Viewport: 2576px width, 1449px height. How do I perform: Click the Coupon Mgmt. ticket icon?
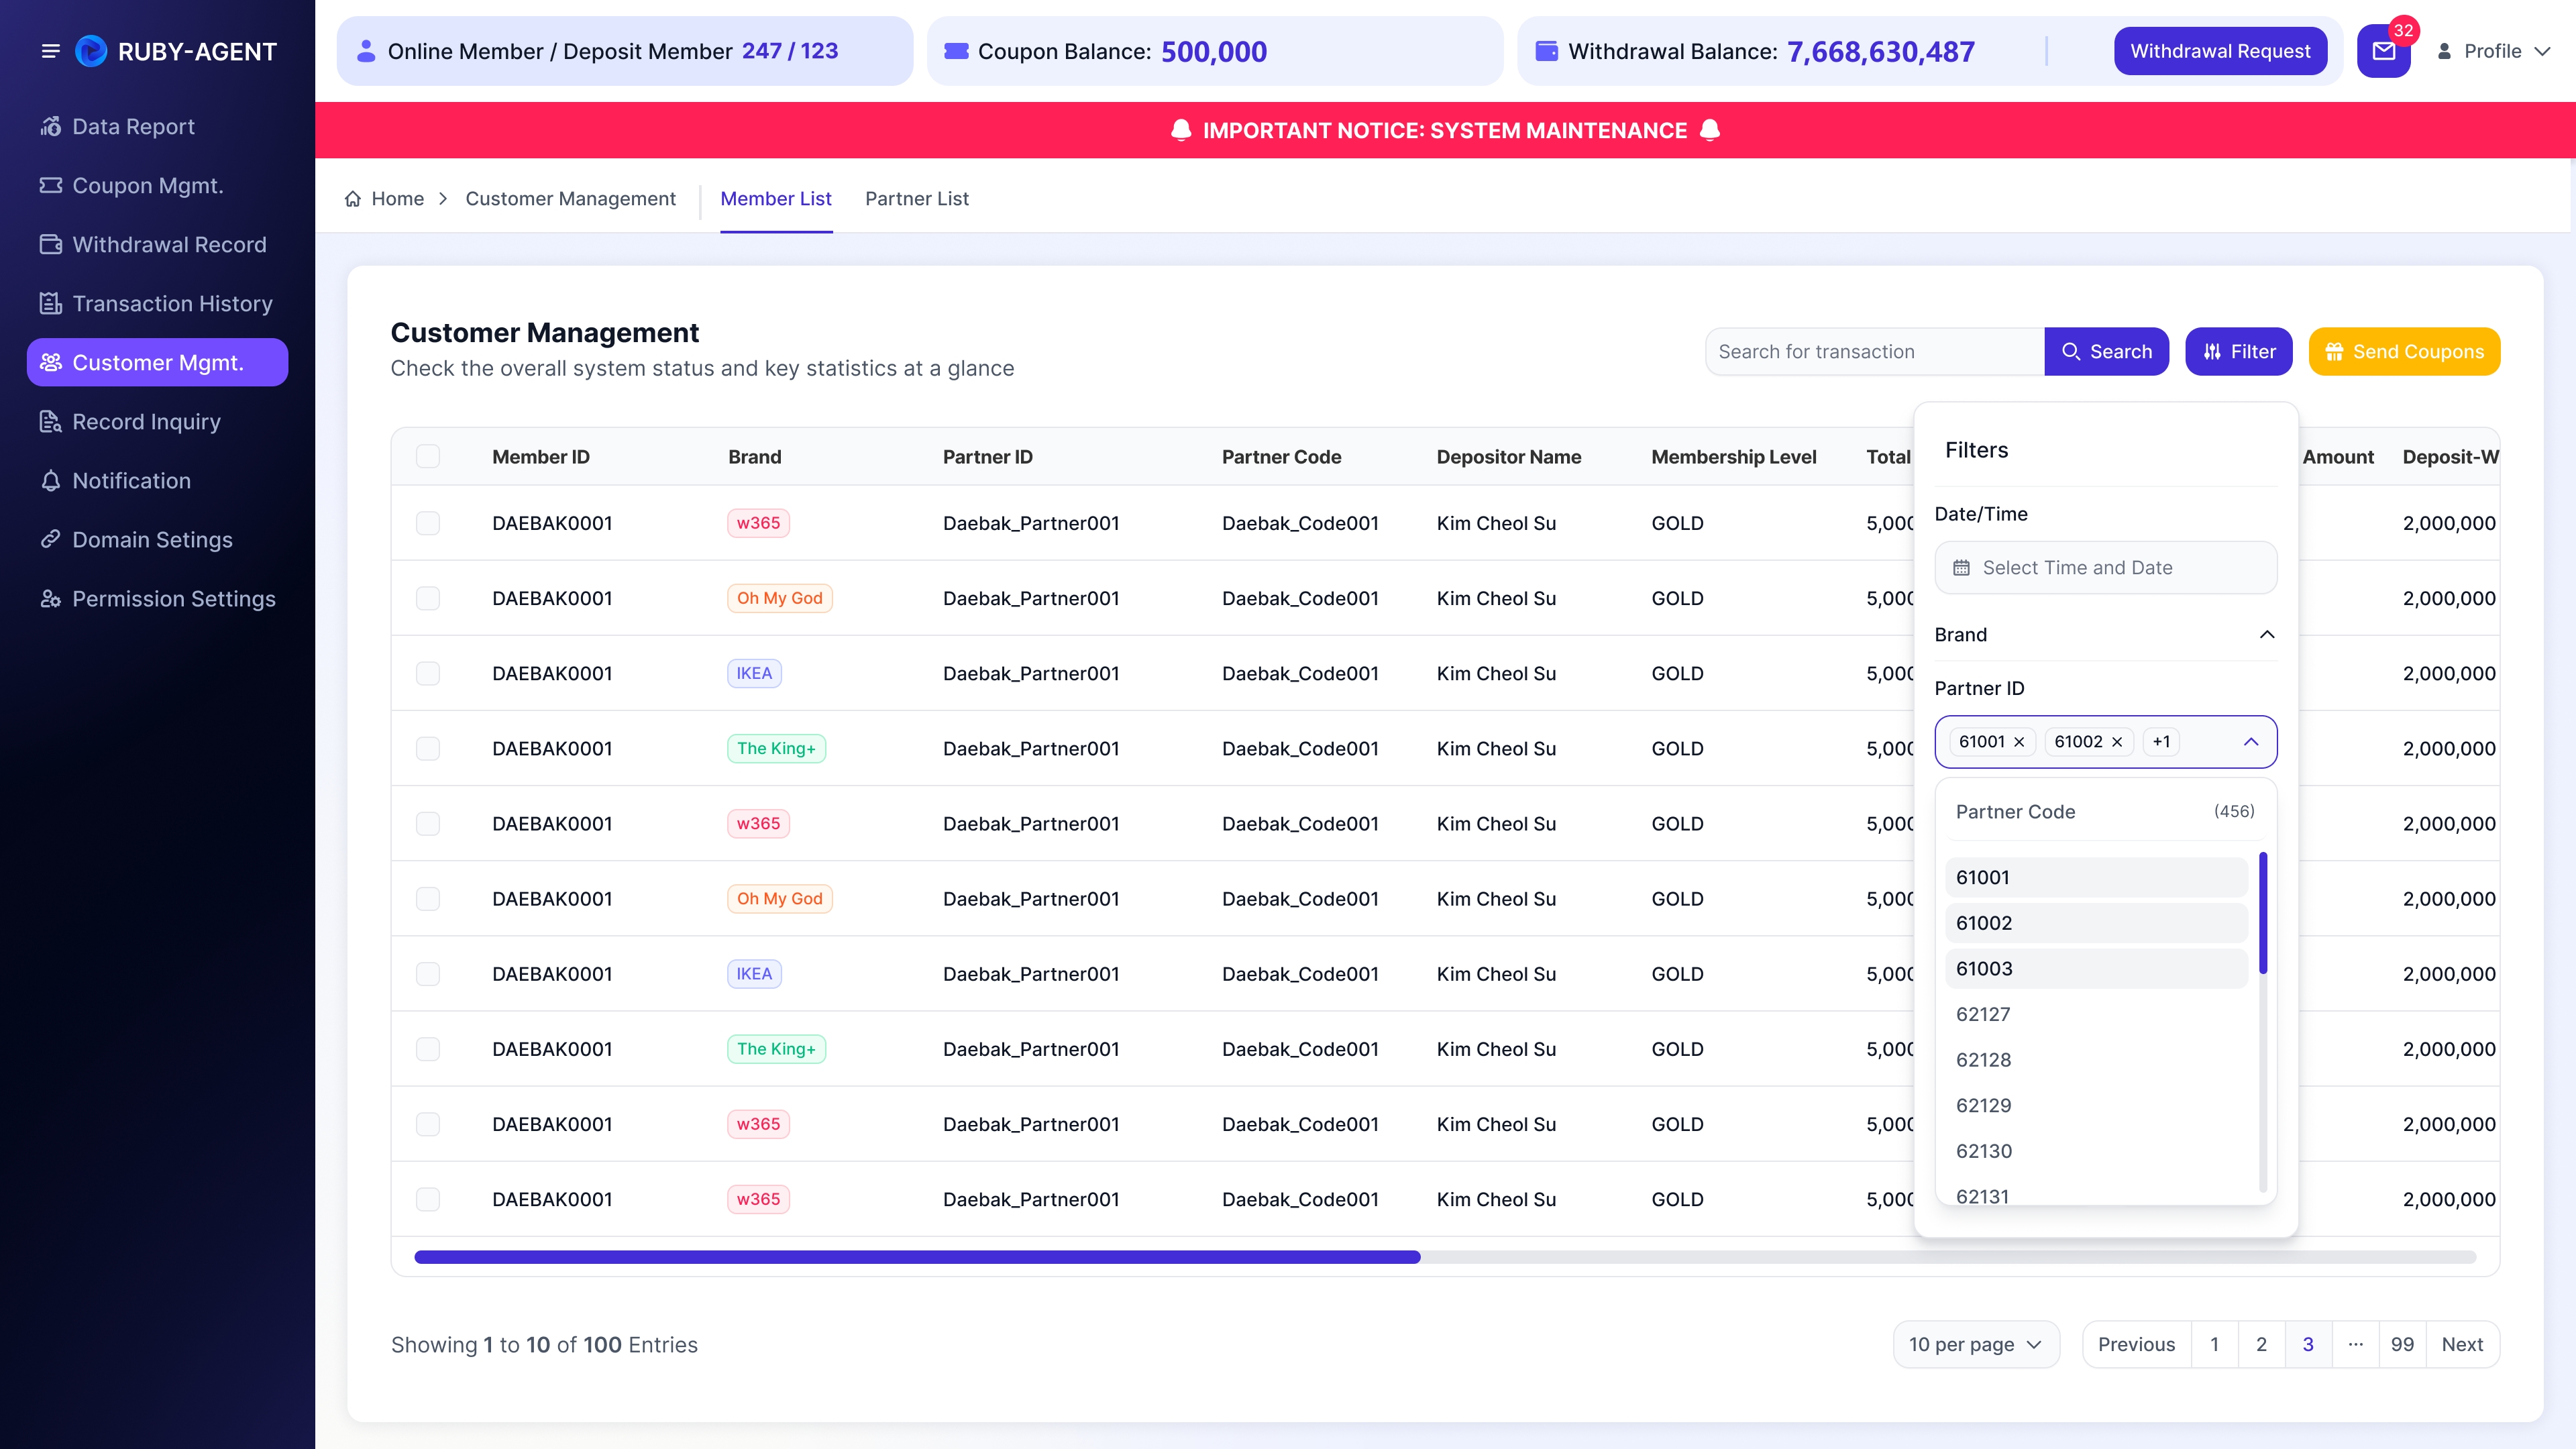[x=51, y=186]
